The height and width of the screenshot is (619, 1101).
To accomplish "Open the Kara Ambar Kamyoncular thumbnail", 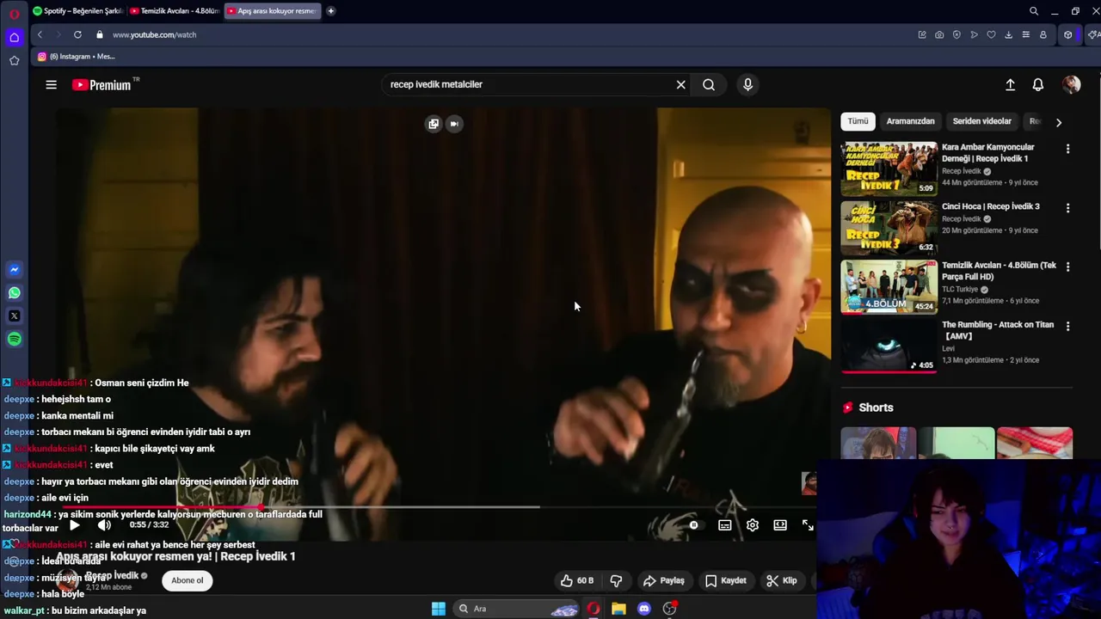I will 889,169.
